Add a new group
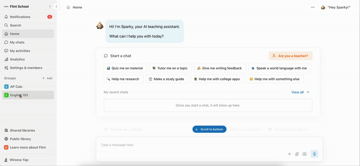Screen dimensions: 360x166 (x=47, y=78)
